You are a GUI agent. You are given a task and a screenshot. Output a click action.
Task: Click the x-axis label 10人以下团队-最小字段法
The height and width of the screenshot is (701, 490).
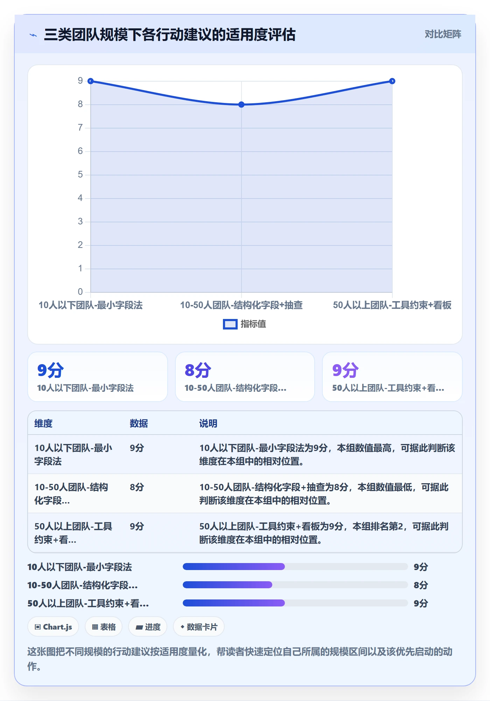(91, 305)
